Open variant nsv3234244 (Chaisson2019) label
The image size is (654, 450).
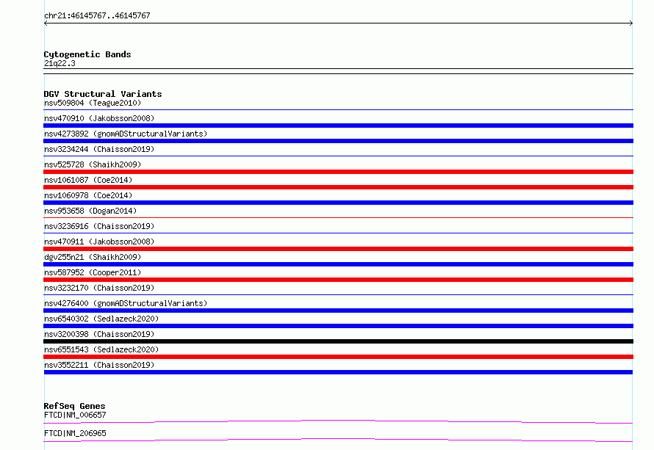point(99,149)
